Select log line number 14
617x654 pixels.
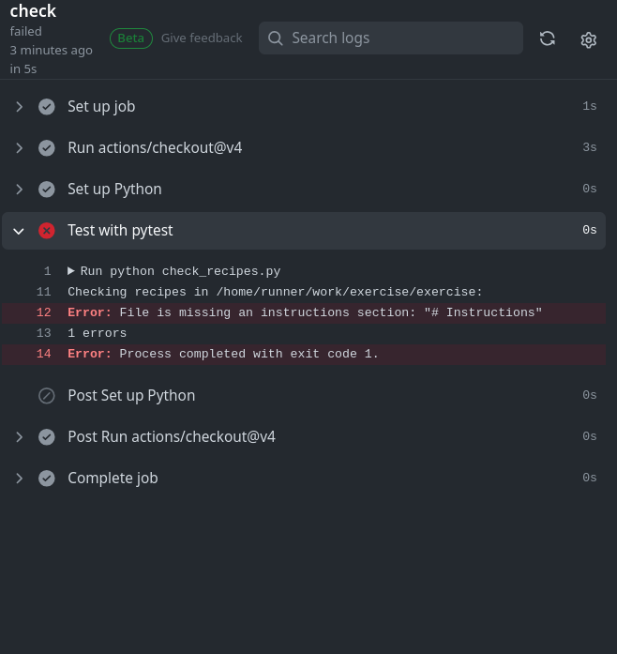tap(44, 354)
